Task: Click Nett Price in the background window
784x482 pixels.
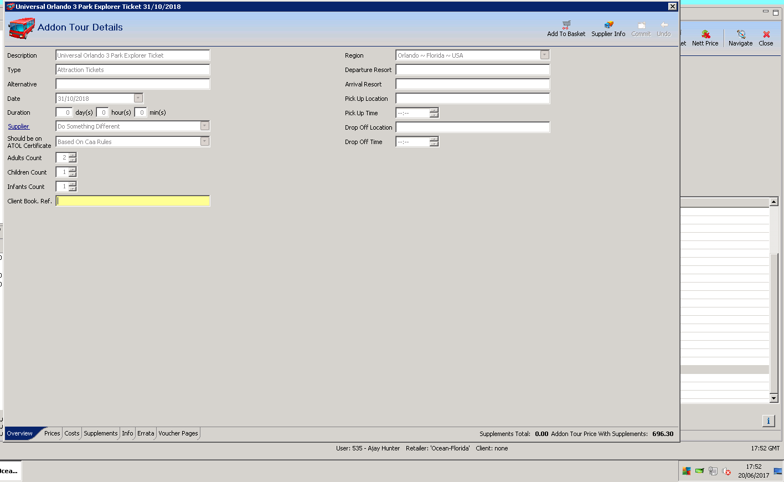Action: [x=705, y=38]
